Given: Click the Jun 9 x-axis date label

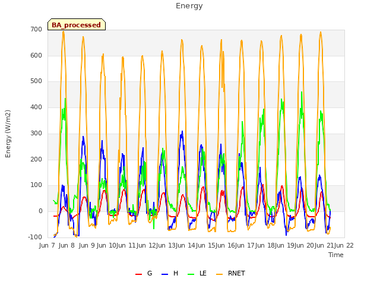Looking at the screenshot, I should pyautogui.click(x=87, y=245).
